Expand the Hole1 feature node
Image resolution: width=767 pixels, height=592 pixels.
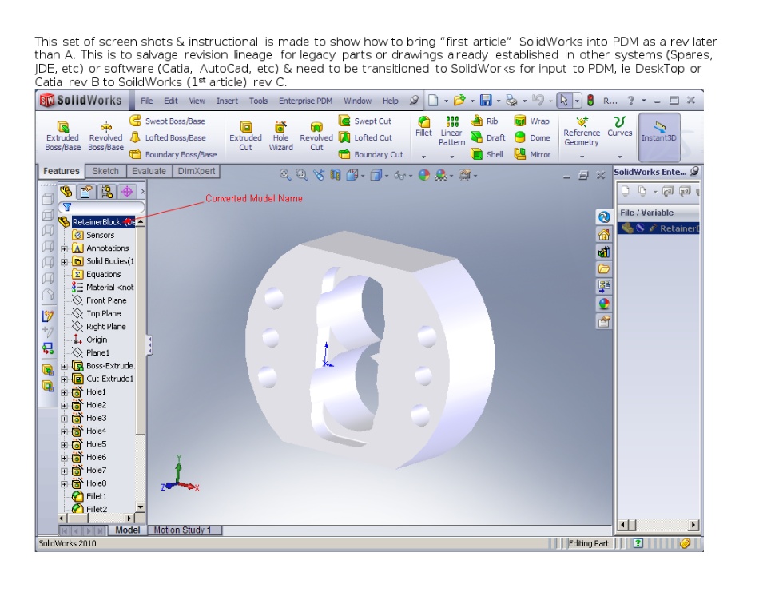click(x=64, y=392)
